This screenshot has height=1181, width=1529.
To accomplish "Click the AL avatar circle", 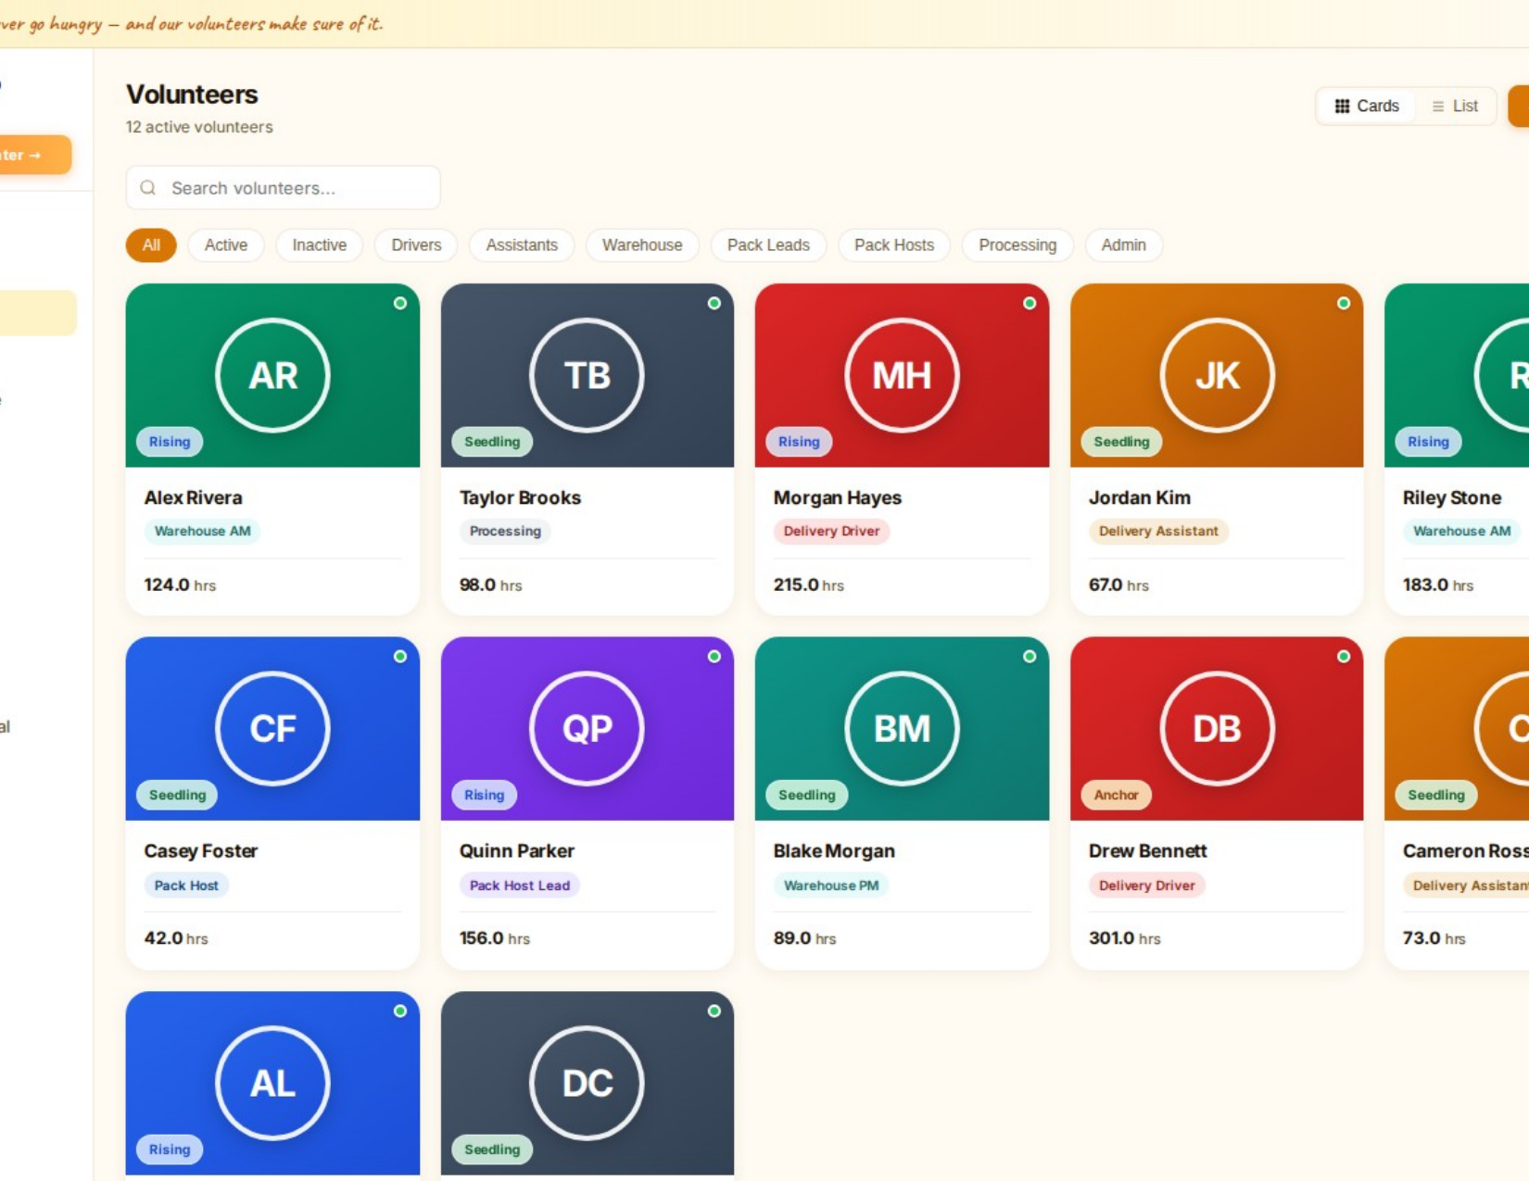I will click(x=272, y=1083).
